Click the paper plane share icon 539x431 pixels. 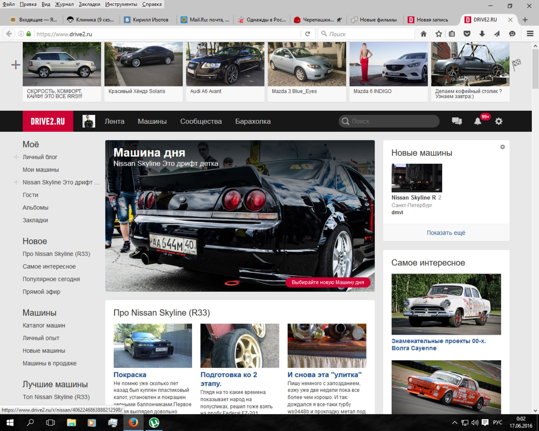coord(497,34)
